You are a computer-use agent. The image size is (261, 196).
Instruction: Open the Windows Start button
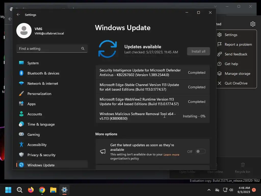[x=8, y=190]
